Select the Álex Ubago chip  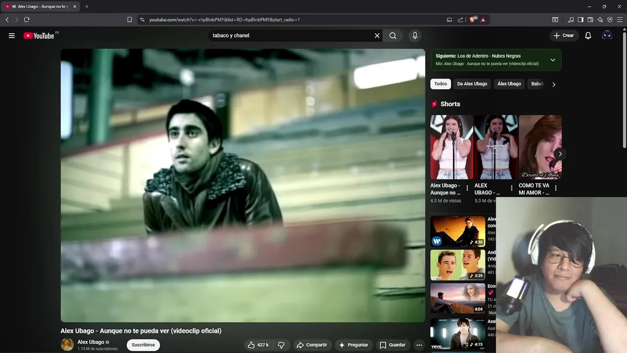tap(509, 84)
